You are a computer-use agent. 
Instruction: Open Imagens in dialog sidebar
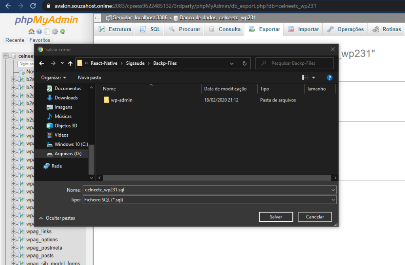point(63,107)
